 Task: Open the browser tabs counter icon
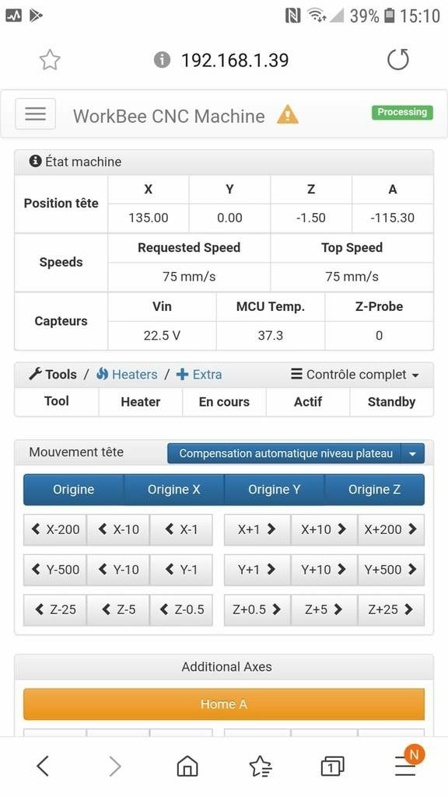coord(332,766)
